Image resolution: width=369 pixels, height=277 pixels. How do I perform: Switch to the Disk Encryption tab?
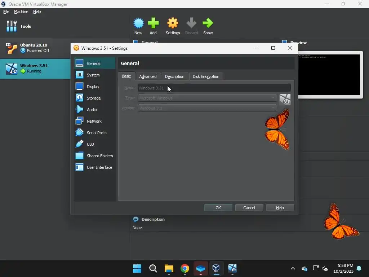(x=206, y=76)
